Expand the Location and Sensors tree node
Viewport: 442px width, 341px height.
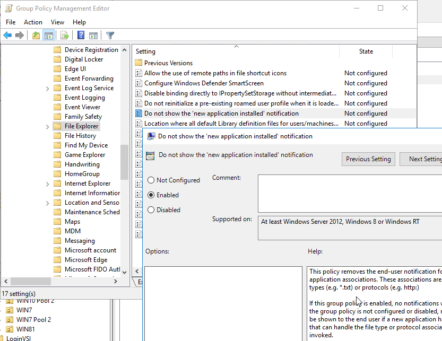[x=47, y=203]
